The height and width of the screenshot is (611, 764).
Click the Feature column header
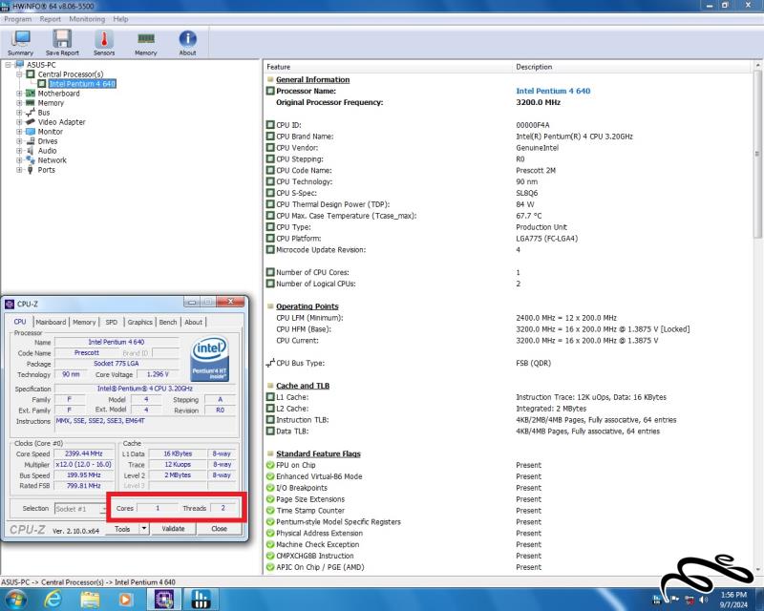point(389,67)
